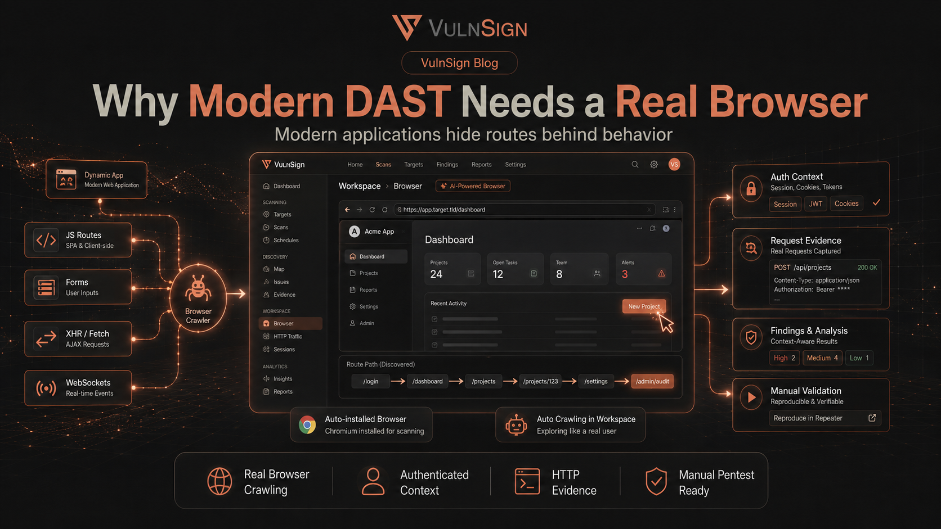Image resolution: width=941 pixels, height=529 pixels.
Task: Open Insights under Analytics
Action: coord(283,379)
